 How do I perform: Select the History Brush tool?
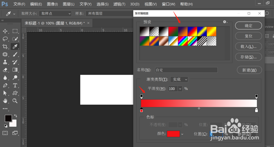(x=15, y=62)
